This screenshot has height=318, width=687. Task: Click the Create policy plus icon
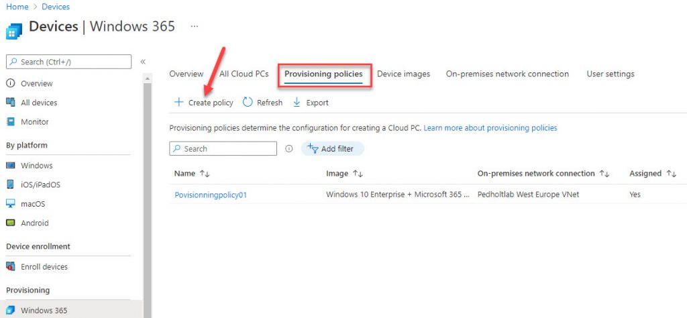click(178, 103)
